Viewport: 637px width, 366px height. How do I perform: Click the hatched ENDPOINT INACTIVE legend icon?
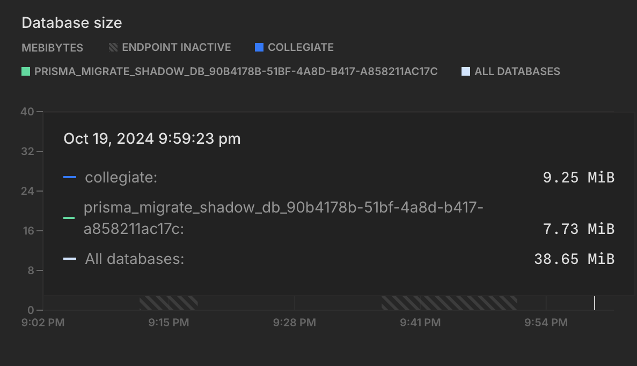(x=113, y=47)
